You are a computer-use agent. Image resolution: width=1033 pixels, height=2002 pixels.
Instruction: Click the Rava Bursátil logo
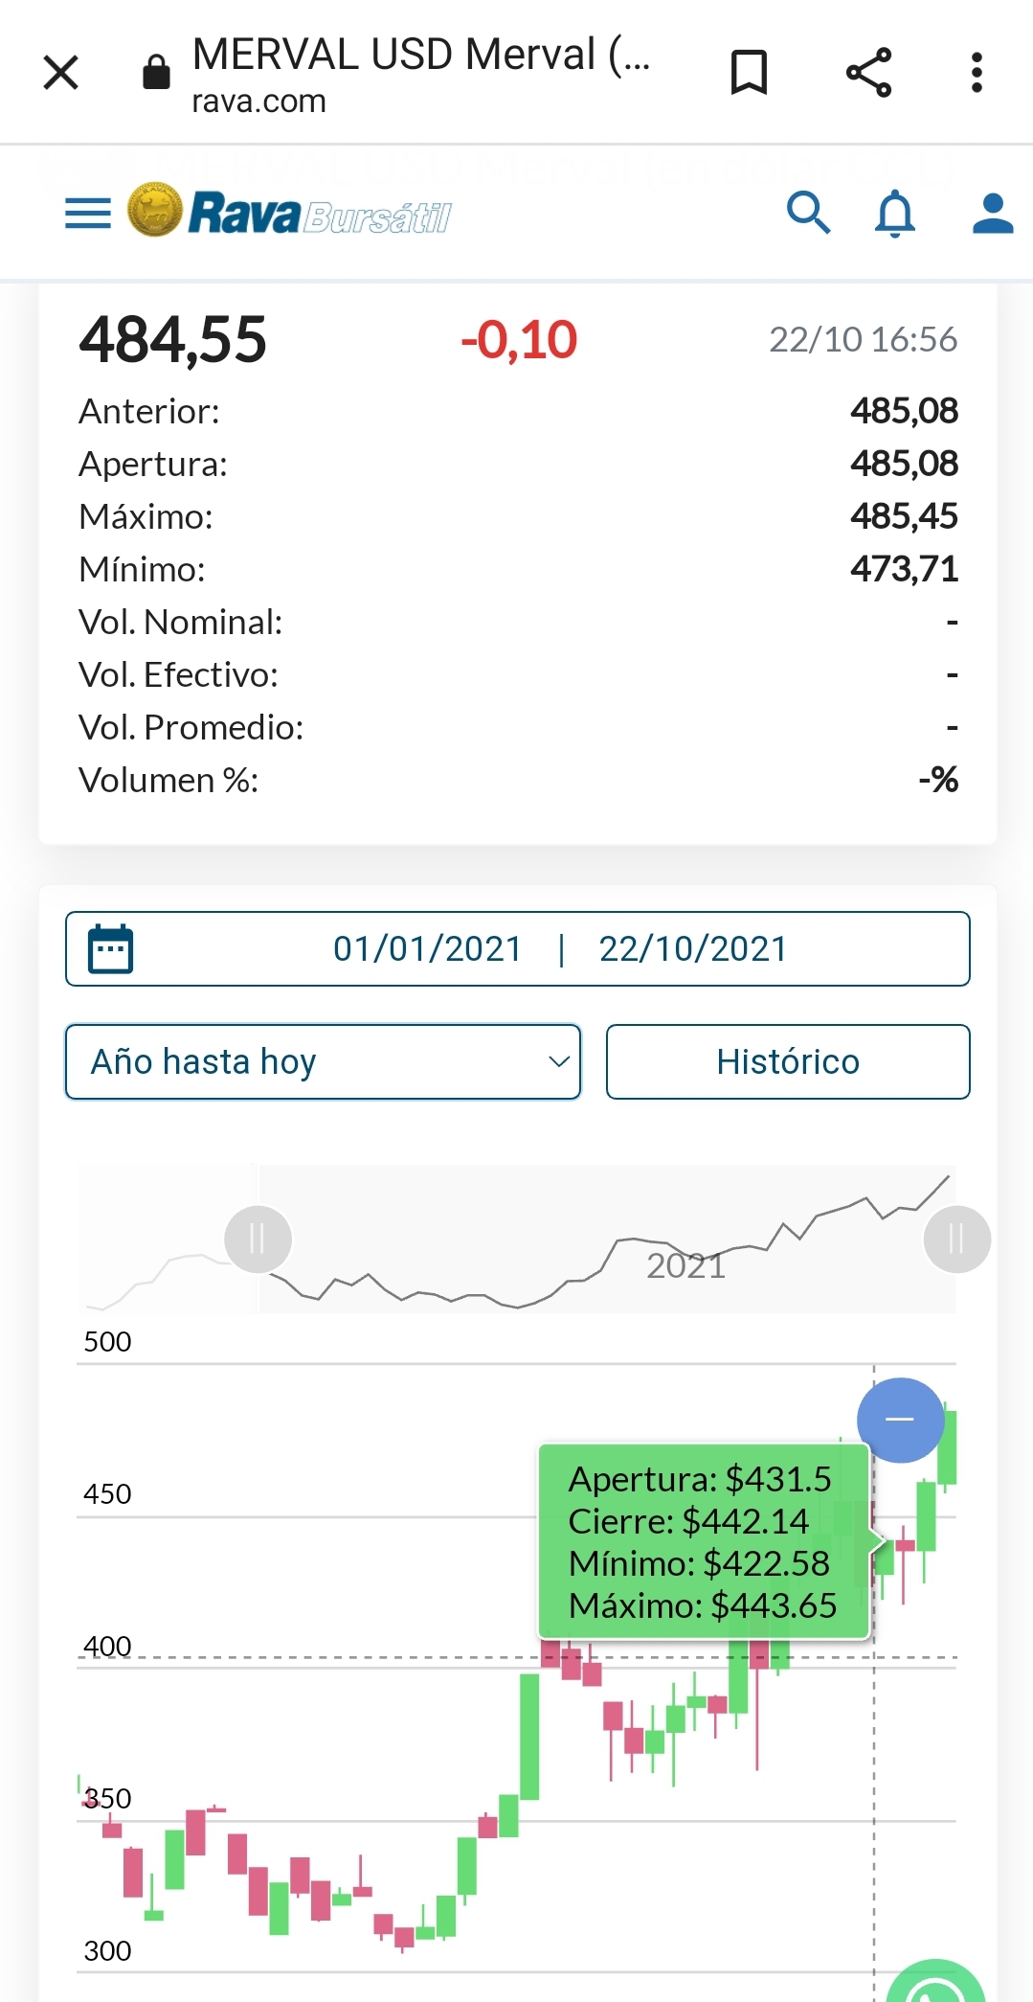289,212
